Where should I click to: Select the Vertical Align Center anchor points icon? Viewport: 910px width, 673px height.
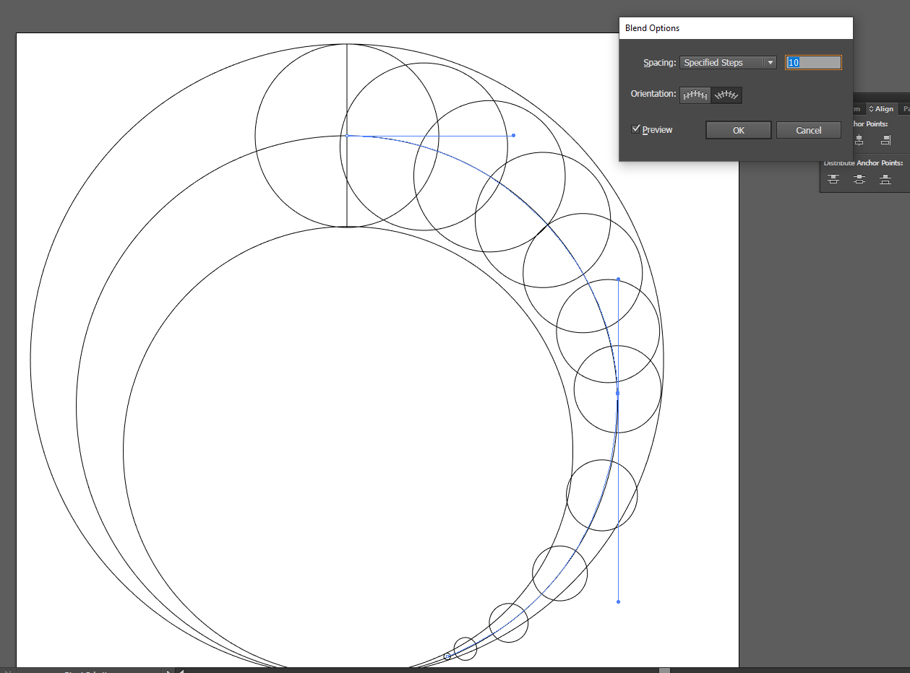[x=859, y=139]
